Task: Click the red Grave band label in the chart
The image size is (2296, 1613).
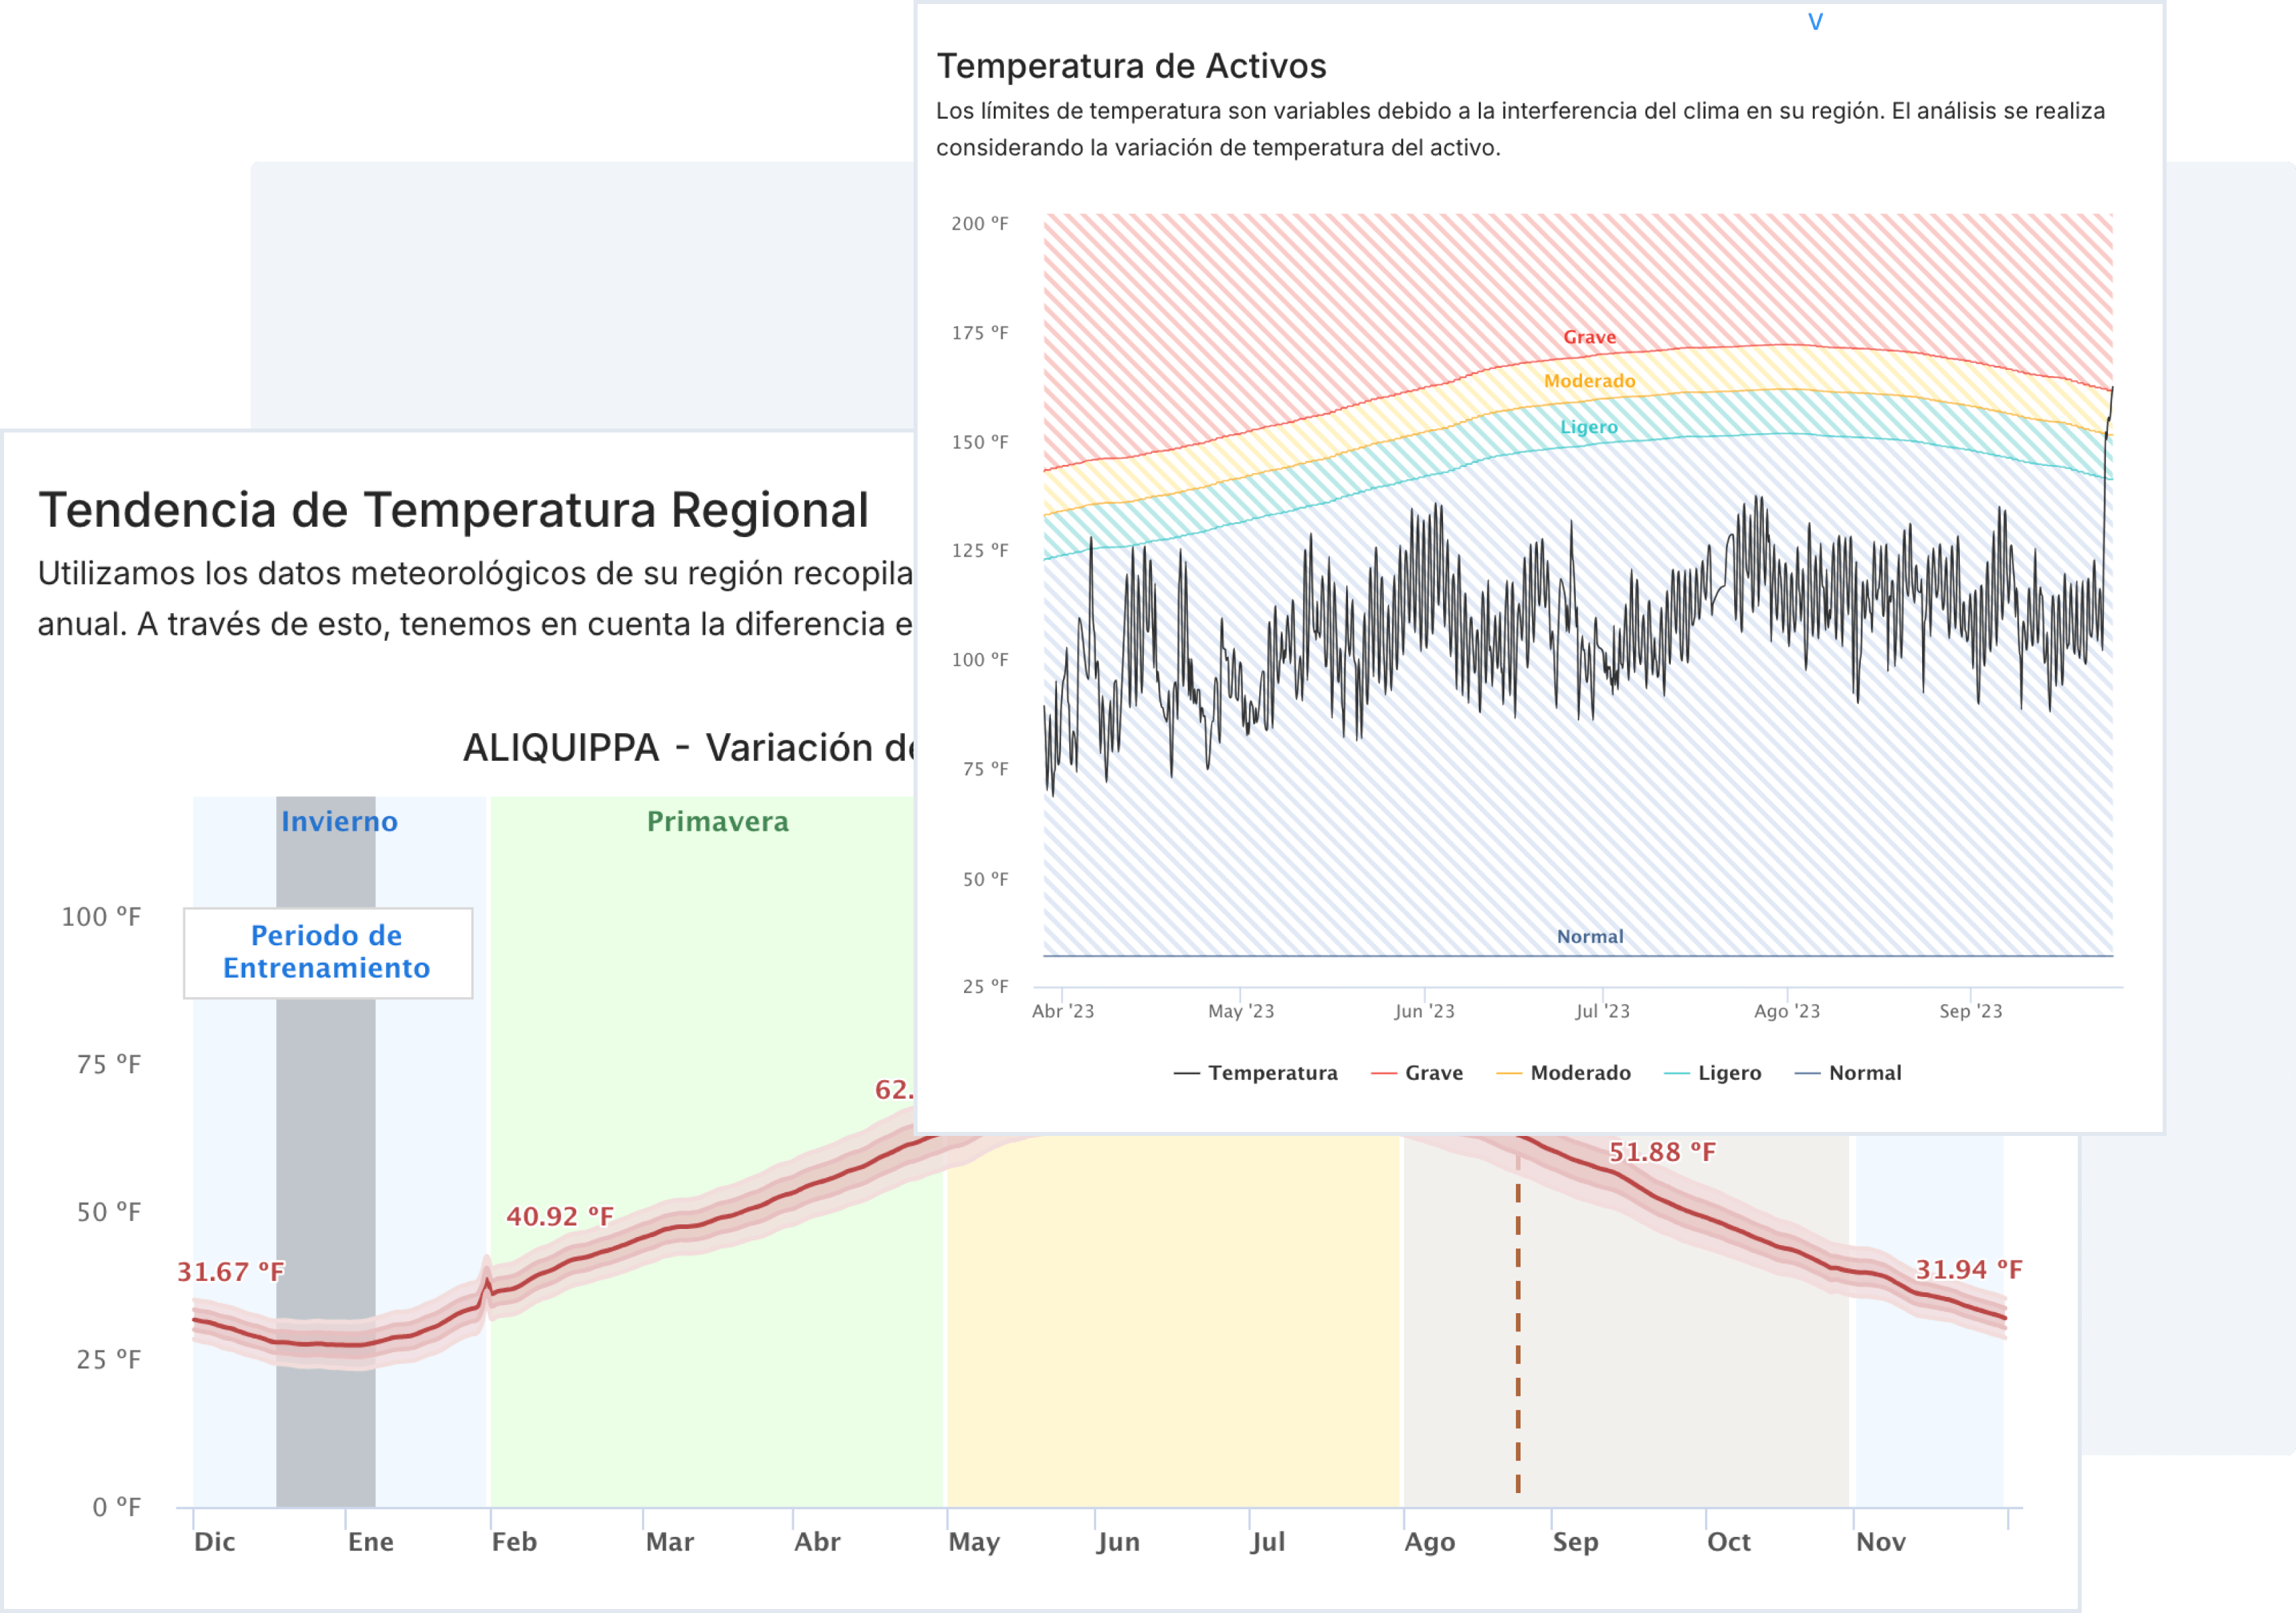Action: pos(1589,337)
